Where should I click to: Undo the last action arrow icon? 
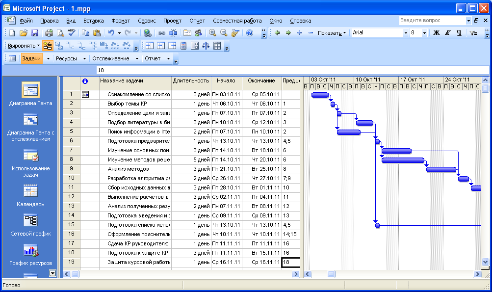point(111,33)
